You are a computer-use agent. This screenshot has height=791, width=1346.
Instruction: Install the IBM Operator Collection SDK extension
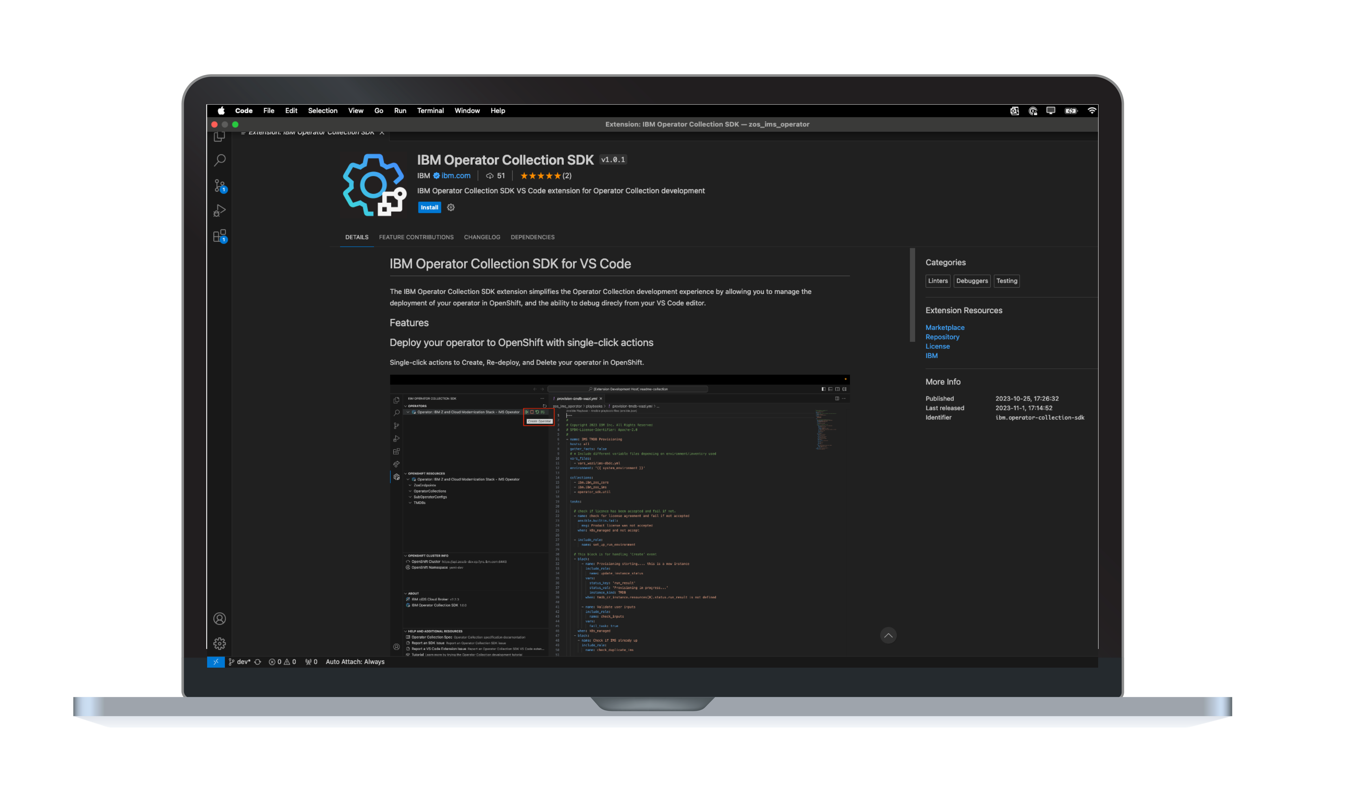point(430,207)
